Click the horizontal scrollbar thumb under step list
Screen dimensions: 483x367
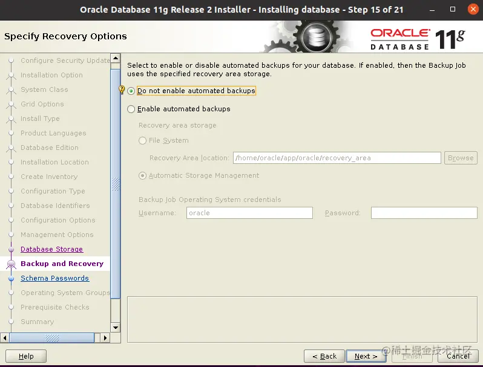coord(52,338)
